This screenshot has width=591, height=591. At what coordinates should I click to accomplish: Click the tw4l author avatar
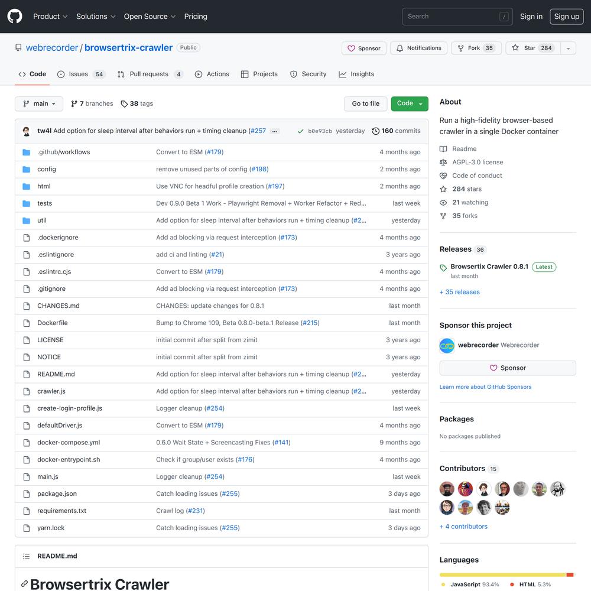[27, 131]
